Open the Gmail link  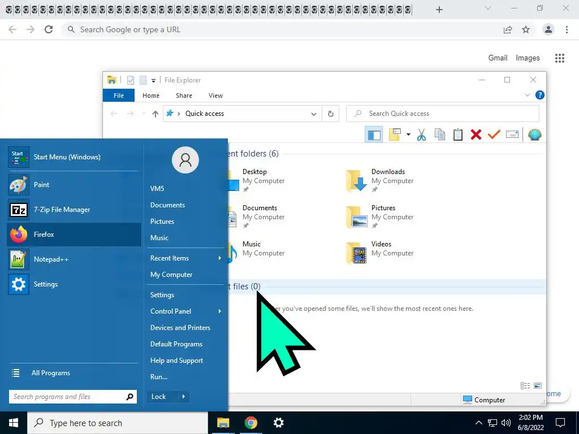(x=498, y=58)
